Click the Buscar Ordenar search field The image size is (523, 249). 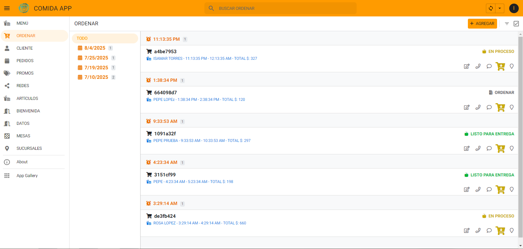(281, 8)
